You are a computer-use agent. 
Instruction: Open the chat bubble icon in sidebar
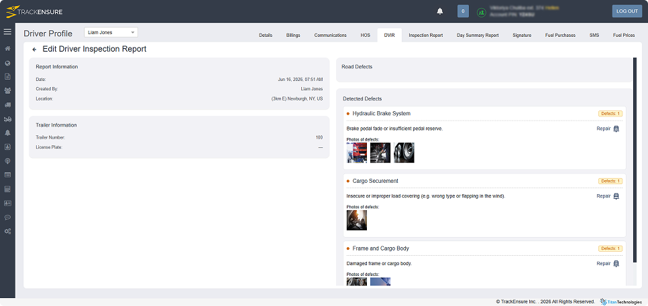click(x=7, y=218)
